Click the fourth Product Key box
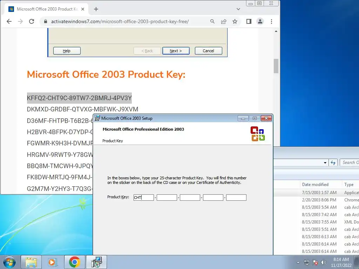The image size is (359, 269). tap(213, 198)
